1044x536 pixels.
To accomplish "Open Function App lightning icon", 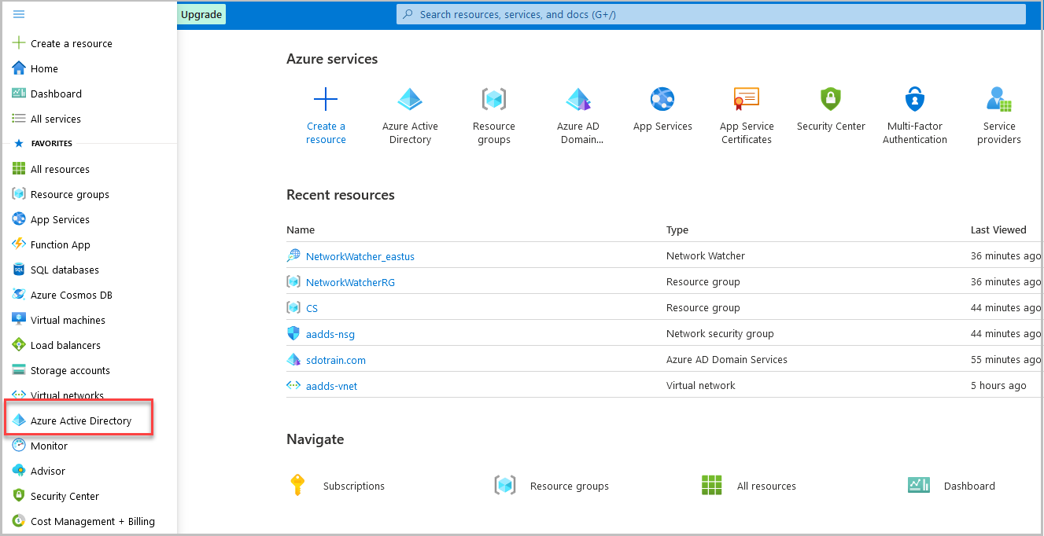I will pos(19,244).
